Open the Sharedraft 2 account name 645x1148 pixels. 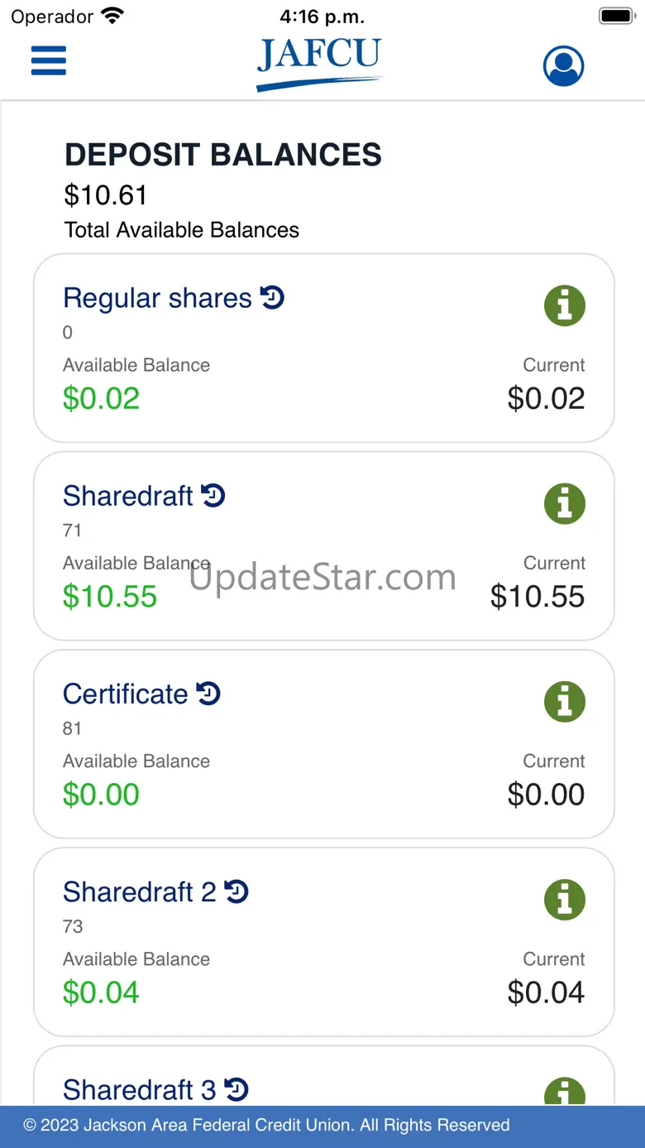click(x=140, y=892)
